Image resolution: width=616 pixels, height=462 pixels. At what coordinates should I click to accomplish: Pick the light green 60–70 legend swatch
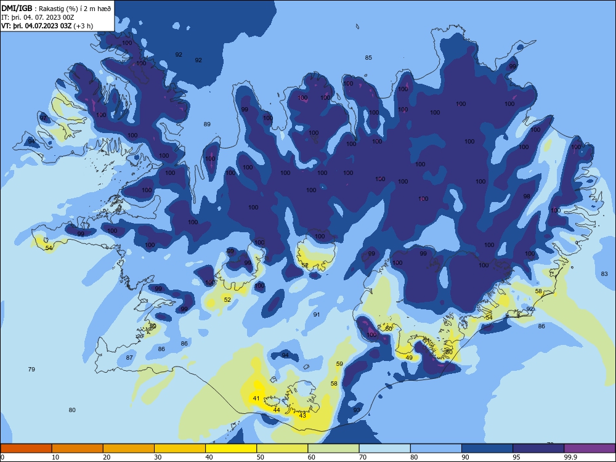[x=333, y=448]
